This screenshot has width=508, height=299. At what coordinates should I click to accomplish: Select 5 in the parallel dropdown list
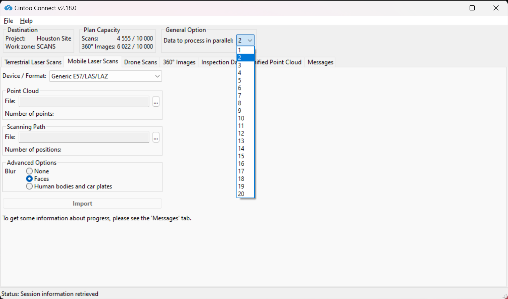click(246, 80)
